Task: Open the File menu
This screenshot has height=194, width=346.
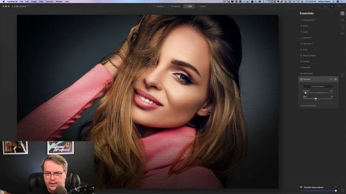Action: pyautogui.click(x=22, y=1)
